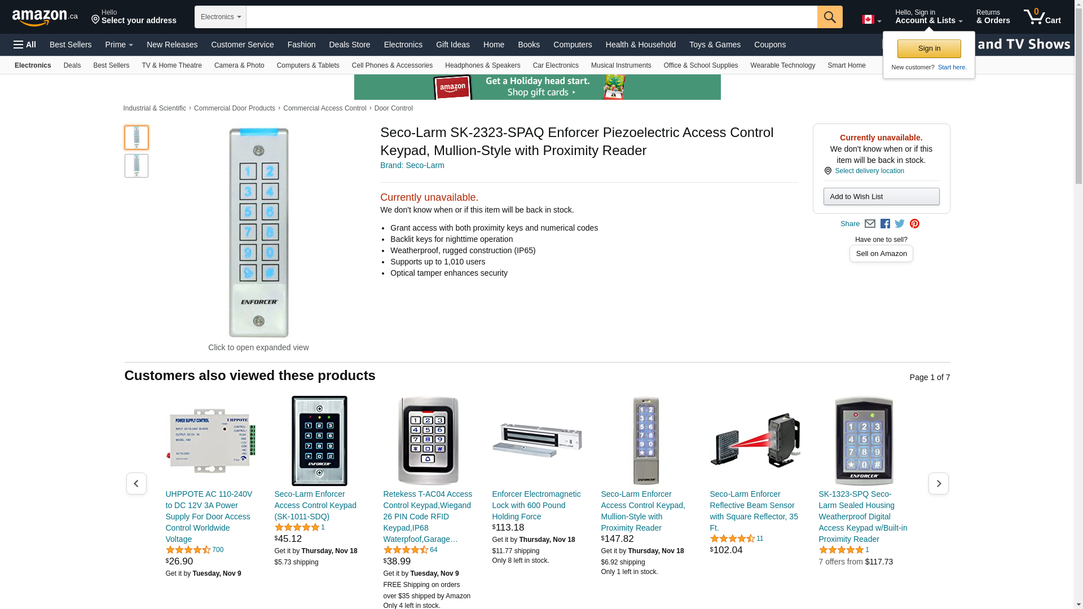Show previous page of viewed products

click(x=136, y=483)
